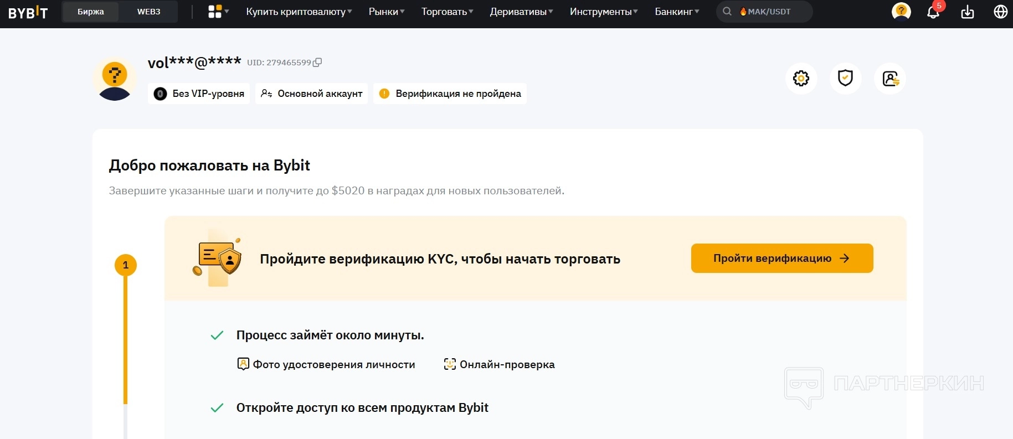The height and width of the screenshot is (439, 1013).
Task: Open the profile avatar in top bar
Action: [901, 12]
